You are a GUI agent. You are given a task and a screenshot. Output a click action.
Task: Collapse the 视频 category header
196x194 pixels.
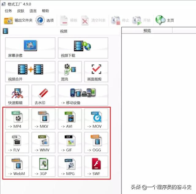[x=61, y=31]
